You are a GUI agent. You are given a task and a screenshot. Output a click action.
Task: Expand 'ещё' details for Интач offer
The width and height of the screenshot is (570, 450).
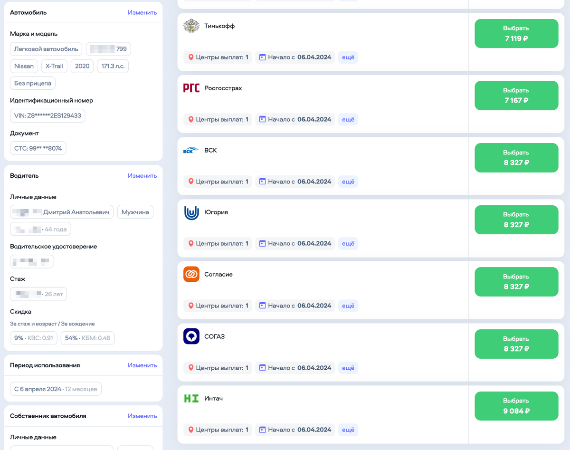348,430
